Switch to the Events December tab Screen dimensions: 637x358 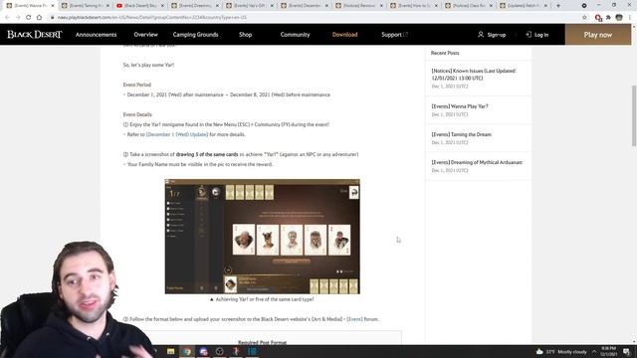[x=304, y=6]
